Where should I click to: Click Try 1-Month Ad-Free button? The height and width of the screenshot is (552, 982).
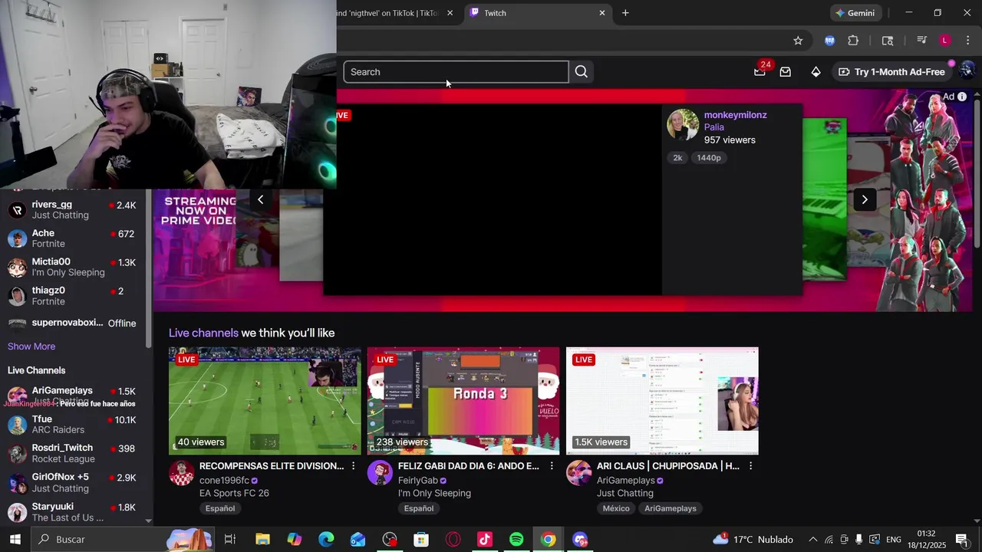(x=891, y=71)
